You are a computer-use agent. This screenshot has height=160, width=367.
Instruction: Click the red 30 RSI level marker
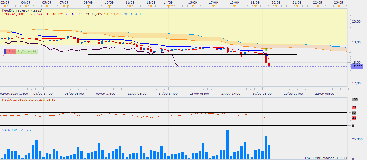[x=354, y=118]
